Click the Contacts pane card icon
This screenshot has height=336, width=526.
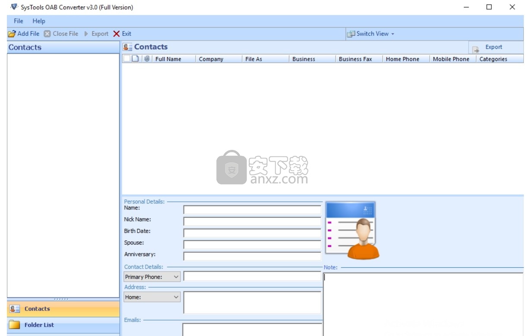(15, 309)
